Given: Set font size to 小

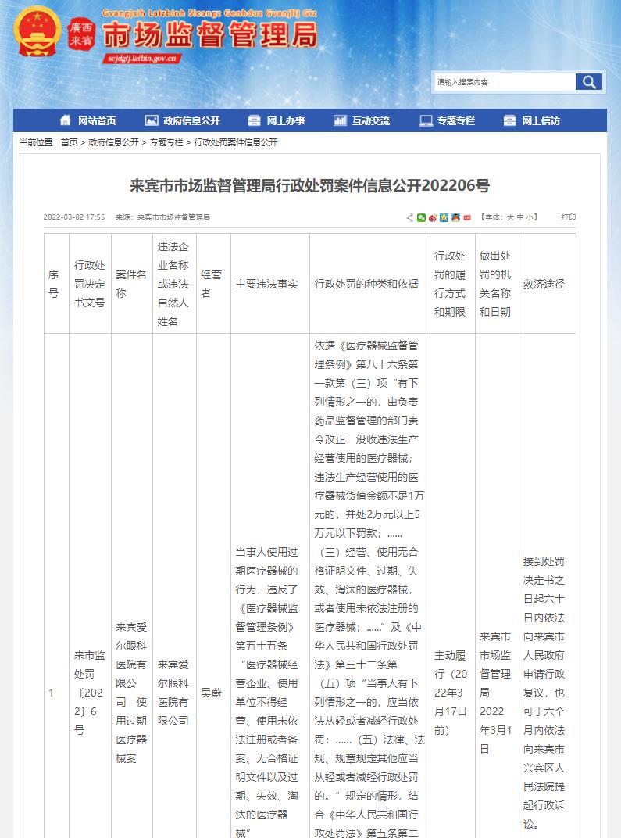Looking at the screenshot, I should coord(530,217).
